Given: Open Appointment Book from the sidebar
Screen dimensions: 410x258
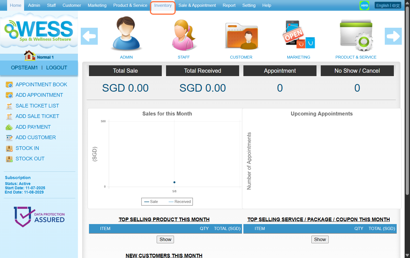Looking at the screenshot, I should (41, 85).
